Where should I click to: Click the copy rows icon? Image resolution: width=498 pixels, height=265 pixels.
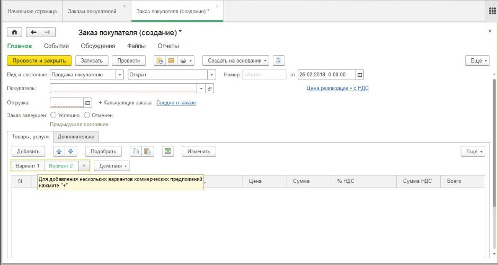pos(137,152)
